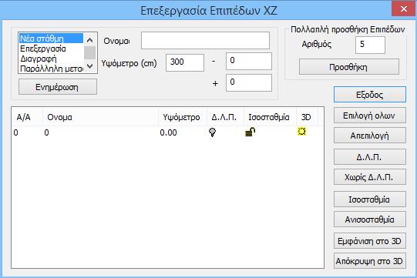This screenshot has width=417, height=278.
Task: Toggle the Ισοσταθμία lock icon in row 0
Action: click(250, 132)
